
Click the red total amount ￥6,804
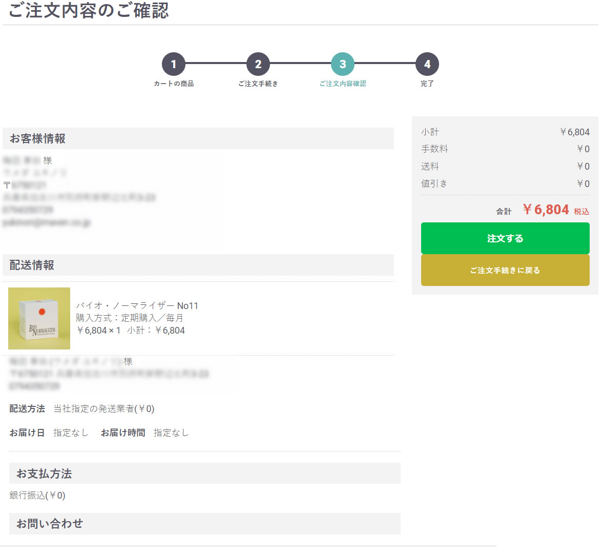[546, 210]
